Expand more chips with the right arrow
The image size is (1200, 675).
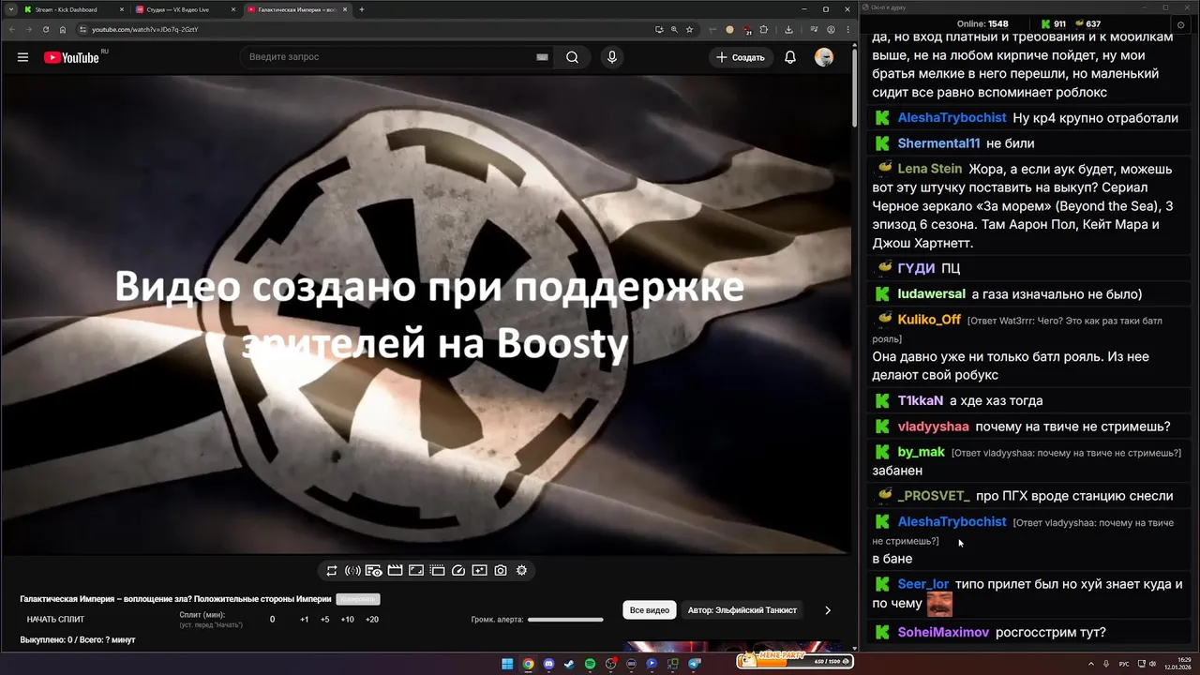click(x=827, y=610)
